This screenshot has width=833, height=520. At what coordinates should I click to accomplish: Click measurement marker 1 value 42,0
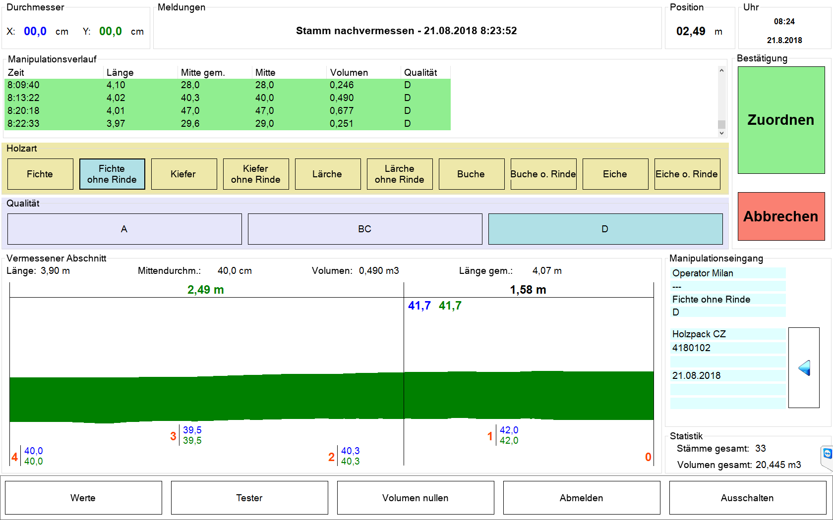point(509,435)
